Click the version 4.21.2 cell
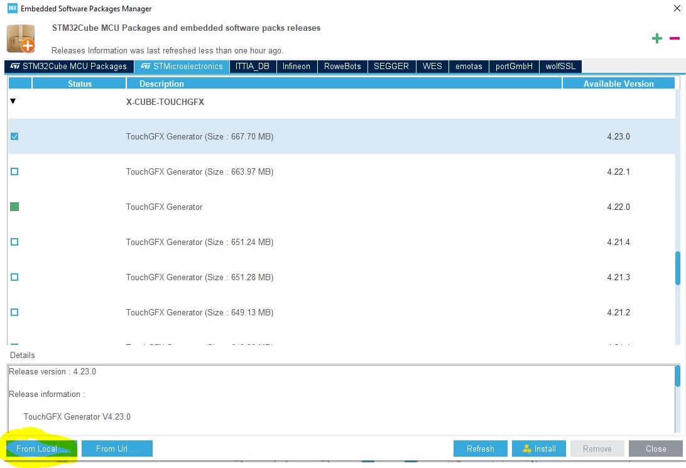Image resolution: width=686 pixels, height=468 pixels. (618, 312)
